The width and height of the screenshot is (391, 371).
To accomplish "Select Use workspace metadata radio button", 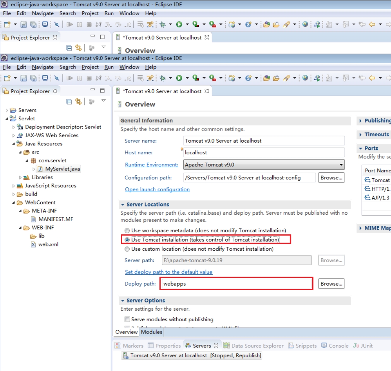I will pyautogui.click(x=127, y=231).
